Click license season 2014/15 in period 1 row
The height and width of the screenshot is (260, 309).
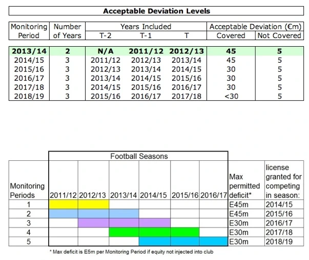(x=279, y=205)
